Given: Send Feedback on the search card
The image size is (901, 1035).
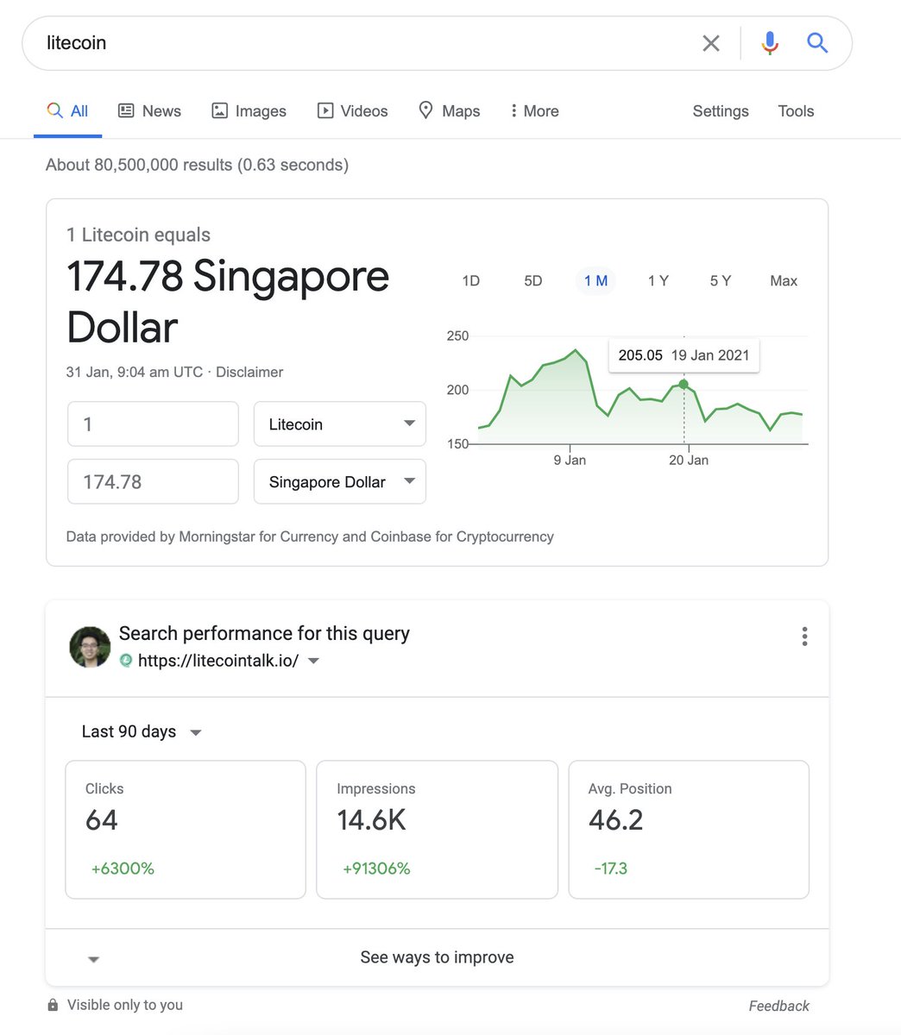Looking at the screenshot, I should pos(778,1006).
